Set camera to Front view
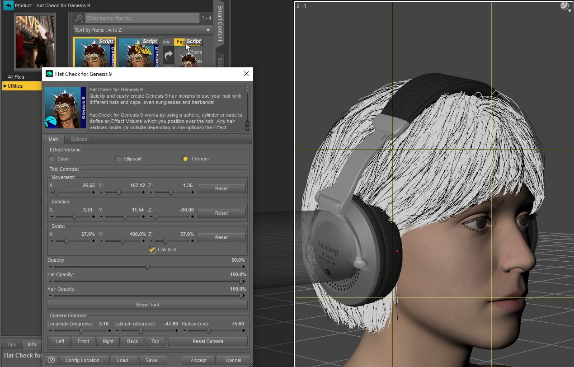 tap(84, 341)
